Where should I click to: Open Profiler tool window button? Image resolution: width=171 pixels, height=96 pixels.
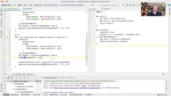click(x=37, y=95)
